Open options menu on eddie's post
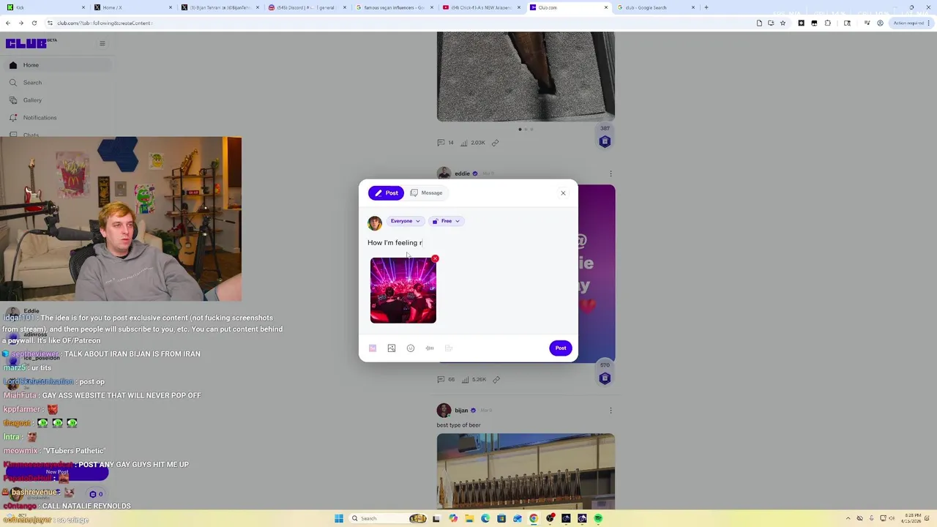The width and height of the screenshot is (937, 527). coord(611,174)
